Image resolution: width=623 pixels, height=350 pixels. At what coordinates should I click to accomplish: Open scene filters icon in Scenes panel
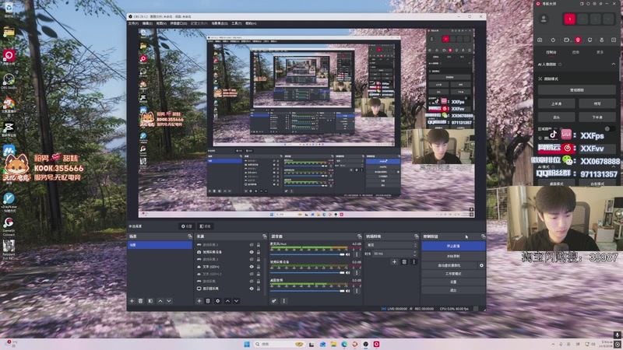pos(150,301)
